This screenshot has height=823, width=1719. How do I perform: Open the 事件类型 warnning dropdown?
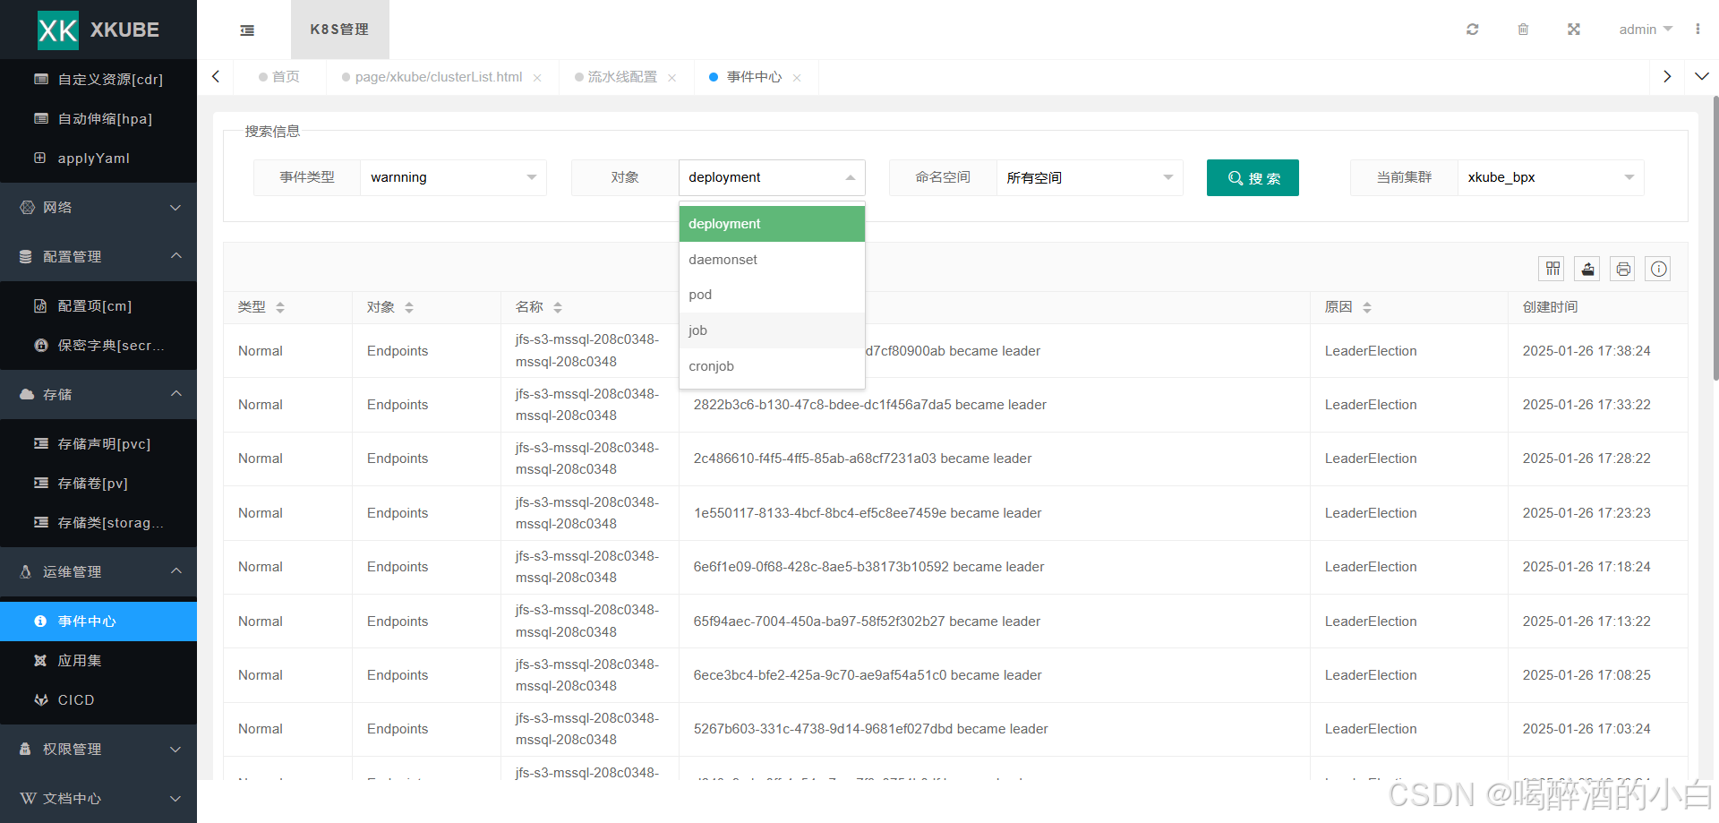453,177
